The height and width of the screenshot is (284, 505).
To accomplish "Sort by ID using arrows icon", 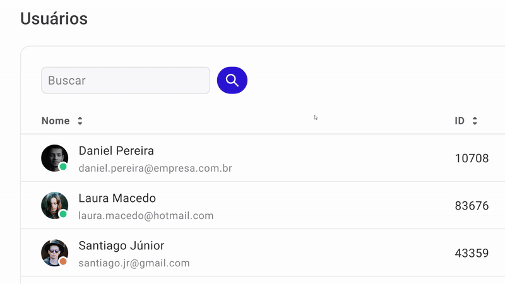I will click(475, 121).
